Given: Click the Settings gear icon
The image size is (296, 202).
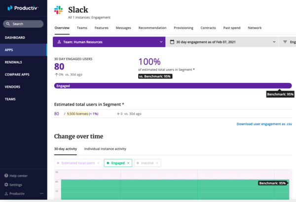Looking at the screenshot, I should (6, 185).
